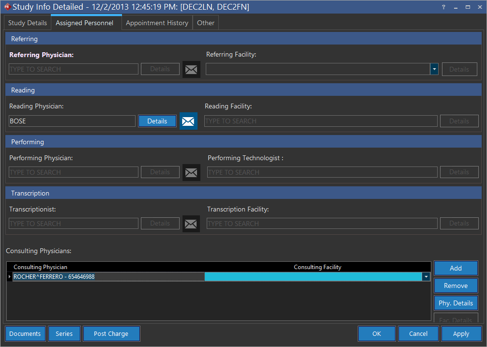Click the Reading Physician email envelope icon

[188, 121]
